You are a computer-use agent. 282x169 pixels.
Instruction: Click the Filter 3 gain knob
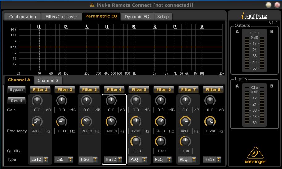[86, 101]
